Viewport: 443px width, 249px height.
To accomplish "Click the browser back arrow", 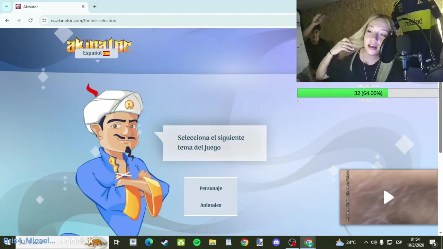I will (7, 20).
